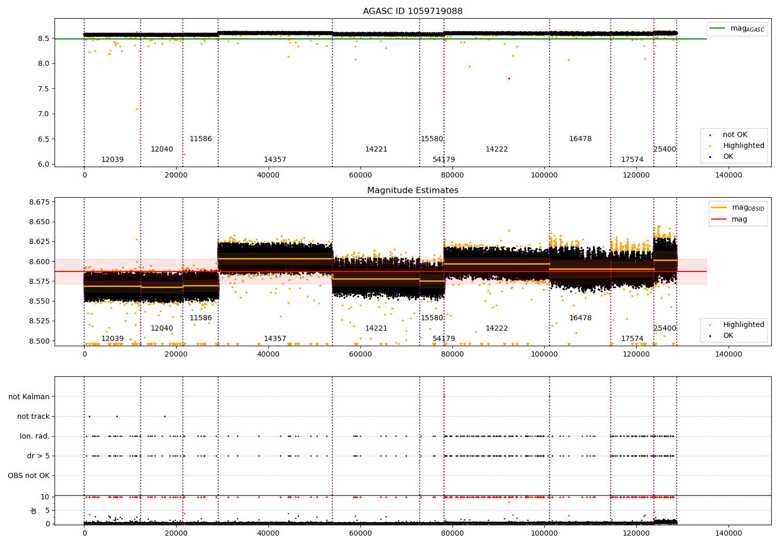The width and height of the screenshot is (779, 545).
Task: Click obsid 25400 in Magnitude Estimates plot
Action: tap(665, 329)
